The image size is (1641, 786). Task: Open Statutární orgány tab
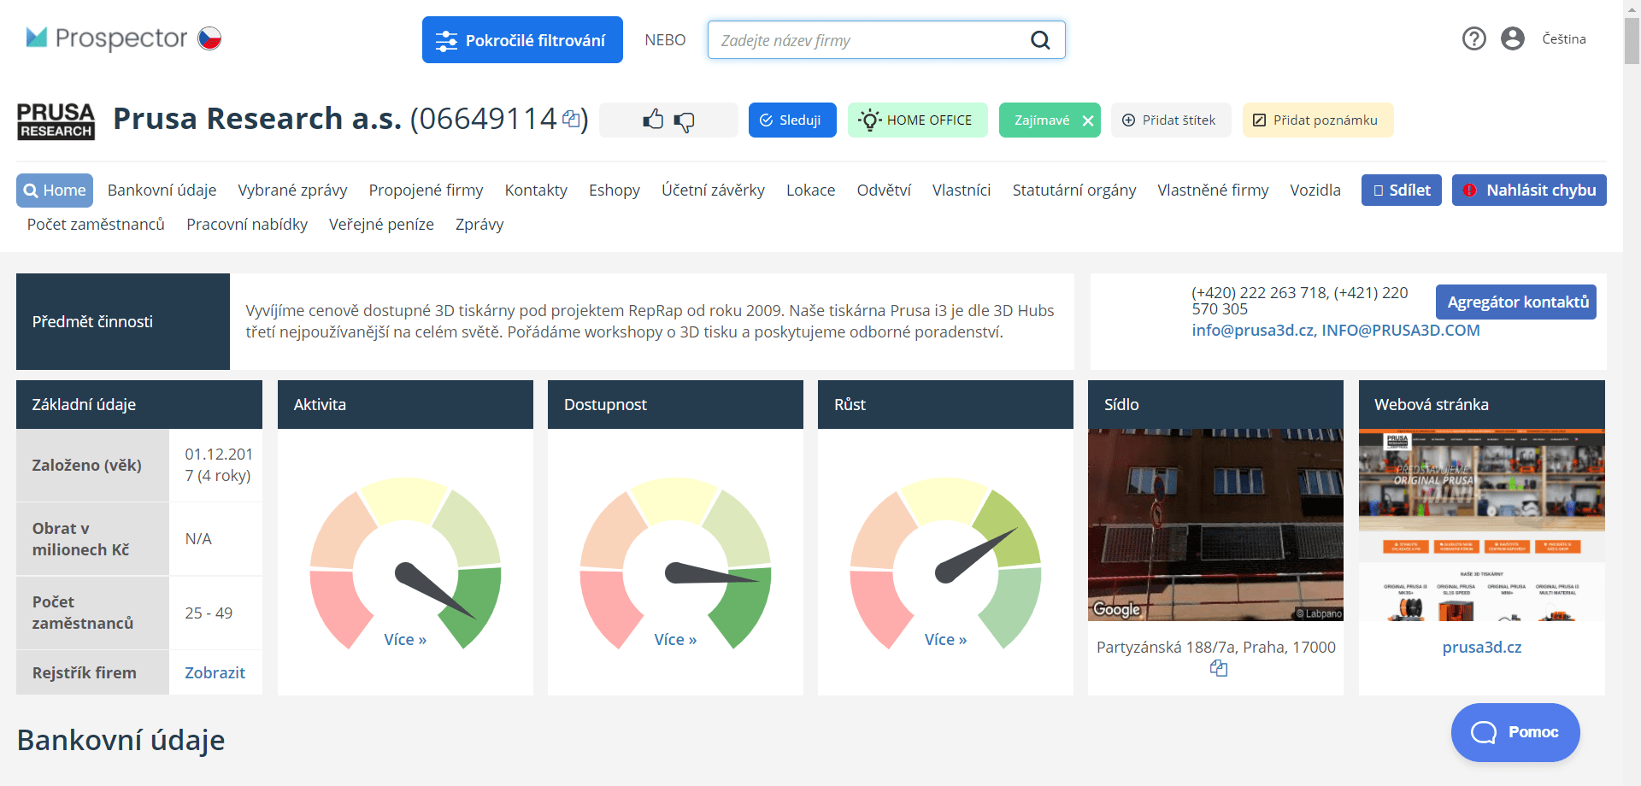pos(1074,191)
